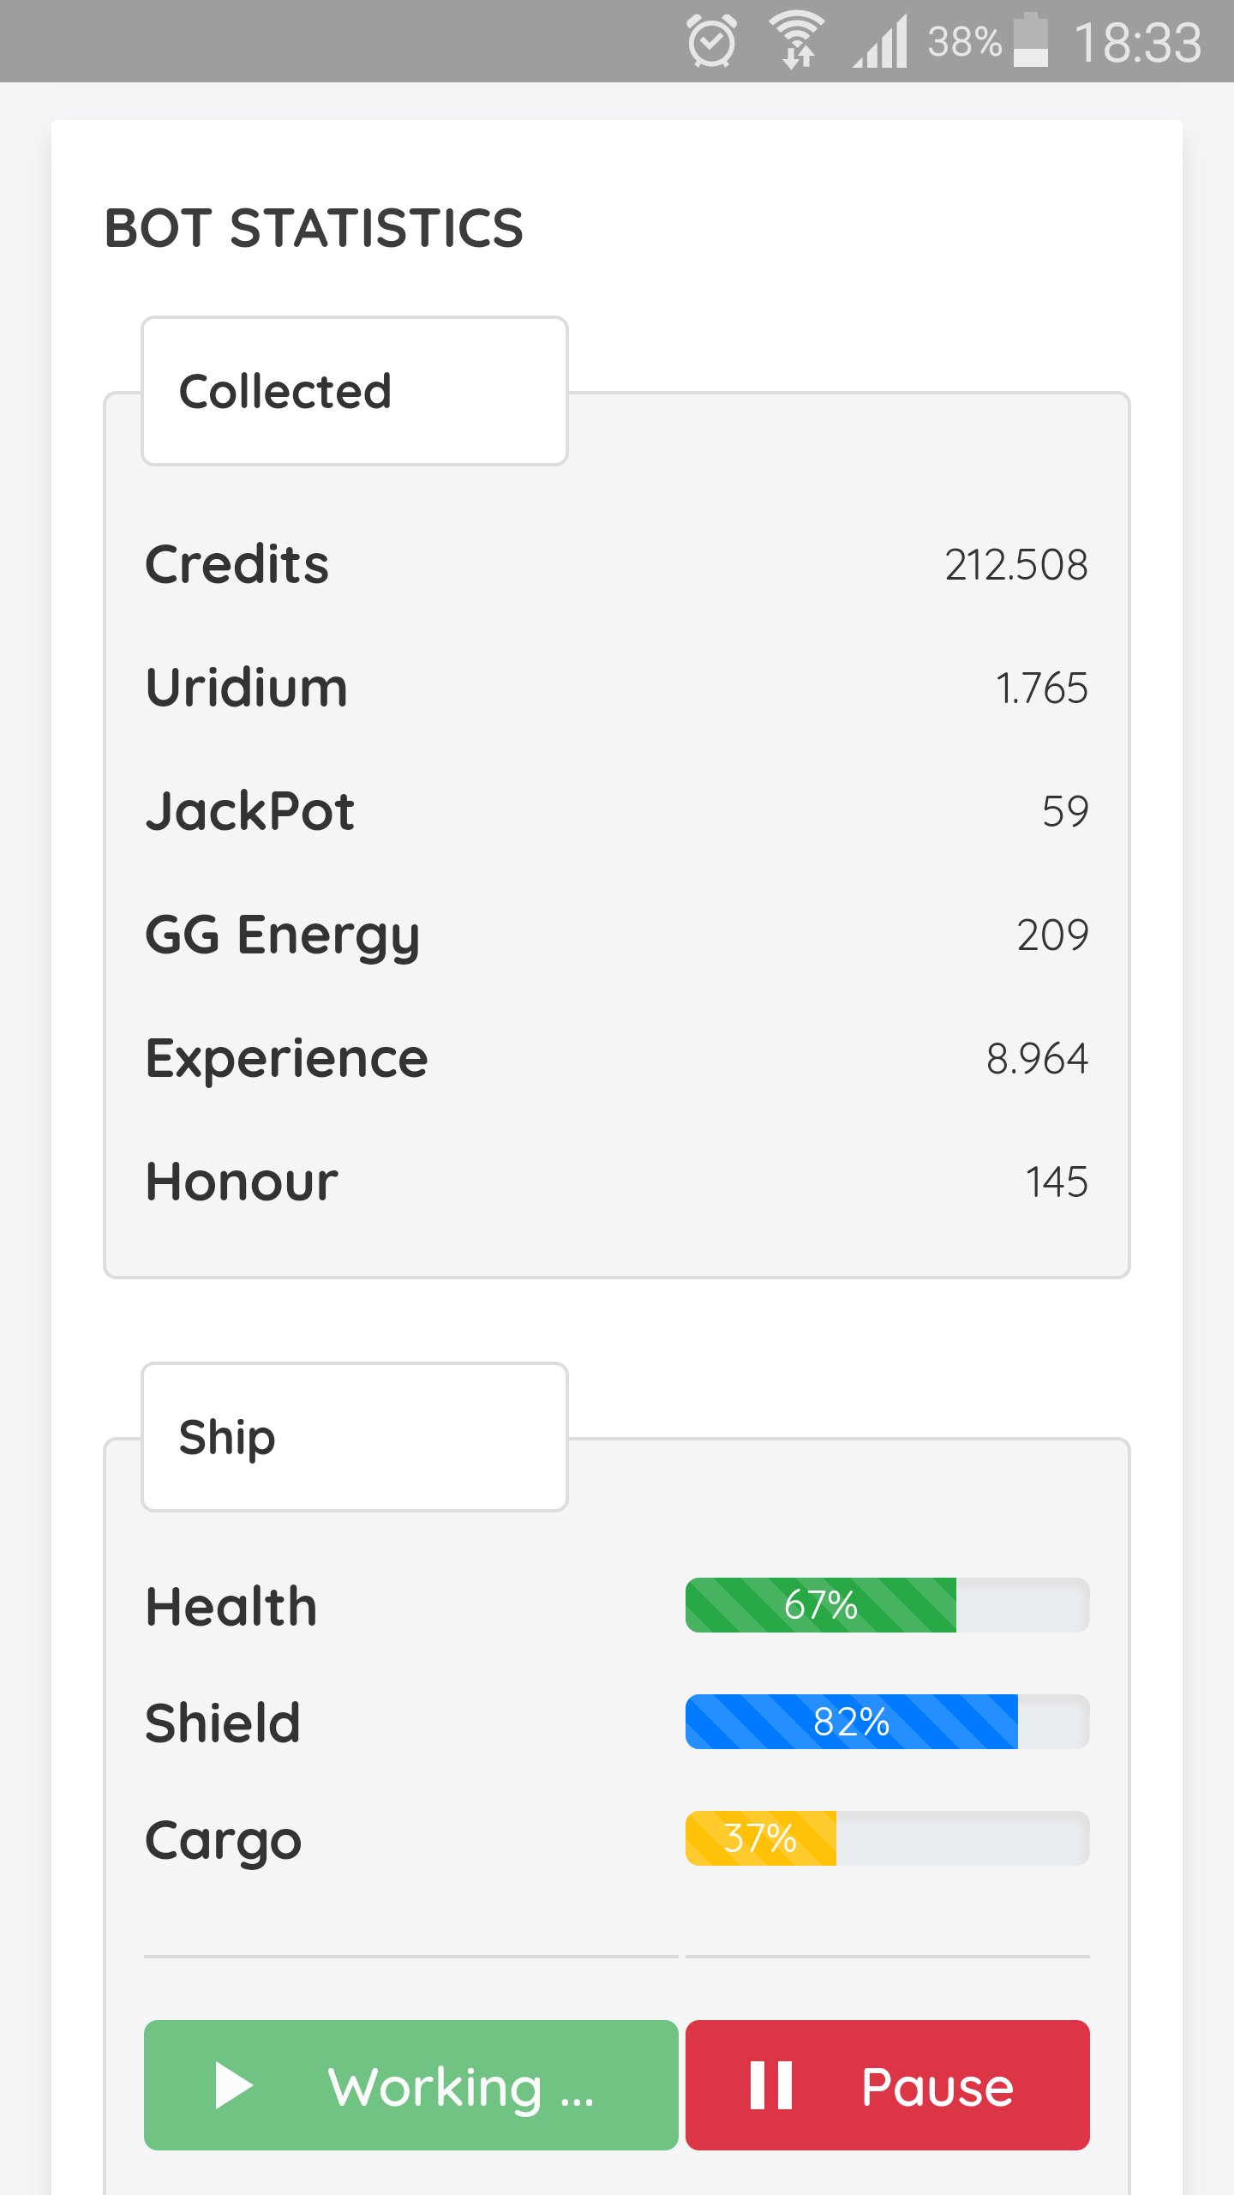Tap the Honour row label
1234x2195 pixels.
pos(242,1182)
